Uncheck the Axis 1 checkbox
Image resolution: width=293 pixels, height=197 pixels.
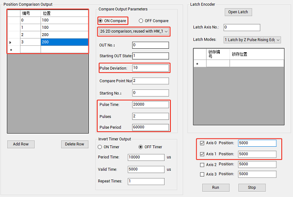(203, 154)
